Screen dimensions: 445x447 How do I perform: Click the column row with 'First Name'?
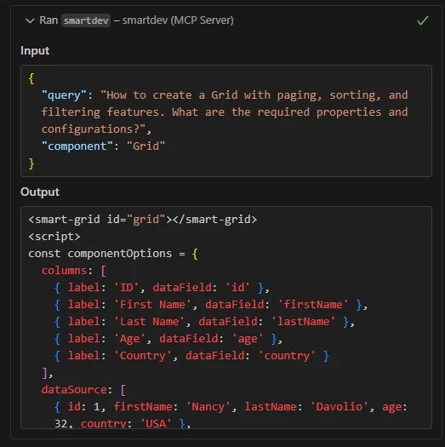pyautogui.click(x=211, y=305)
